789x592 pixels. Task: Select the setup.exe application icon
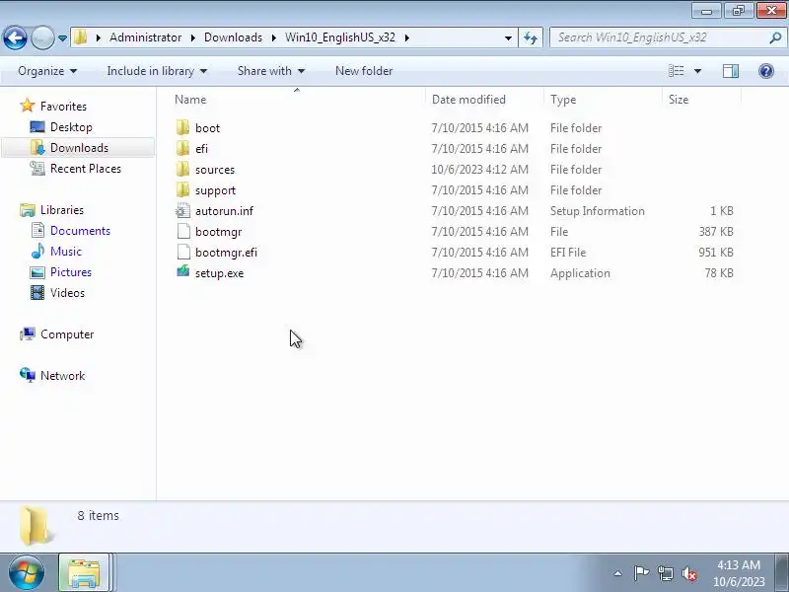(x=183, y=272)
